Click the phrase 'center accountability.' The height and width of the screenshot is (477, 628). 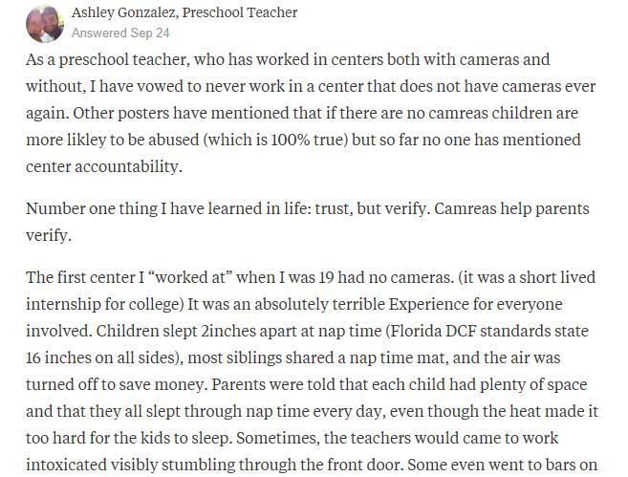click(x=104, y=166)
